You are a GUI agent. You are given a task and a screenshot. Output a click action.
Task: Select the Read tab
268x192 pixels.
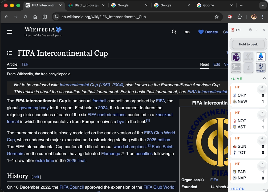(205, 64)
